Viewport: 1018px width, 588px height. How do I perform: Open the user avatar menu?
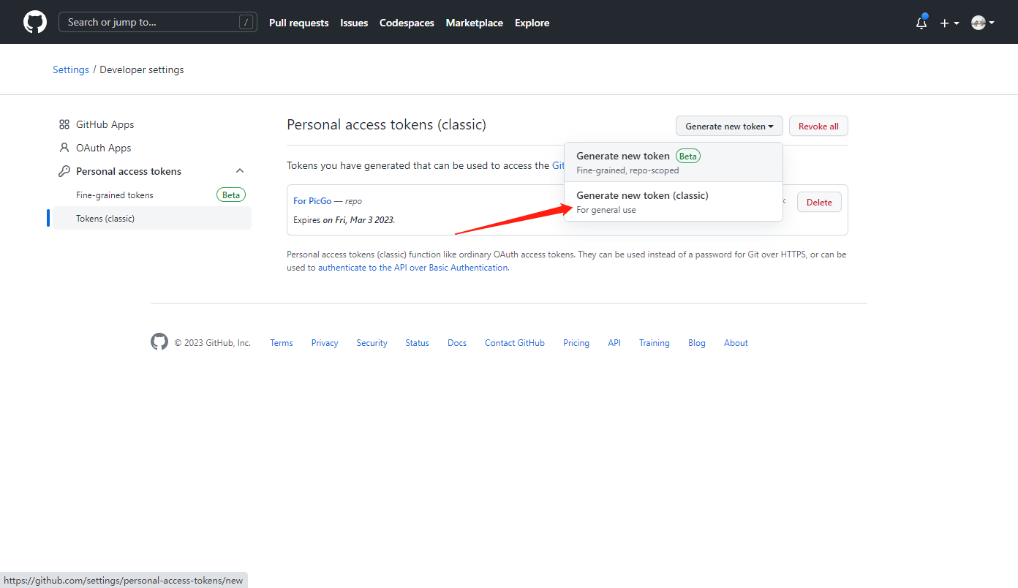[x=982, y=23]
